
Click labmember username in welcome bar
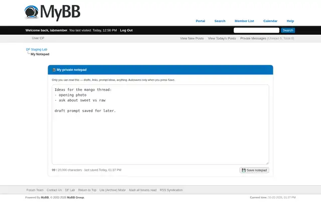click(59, 30)
